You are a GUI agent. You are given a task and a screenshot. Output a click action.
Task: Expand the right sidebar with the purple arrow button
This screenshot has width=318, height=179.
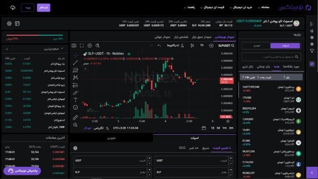(312, 173)
